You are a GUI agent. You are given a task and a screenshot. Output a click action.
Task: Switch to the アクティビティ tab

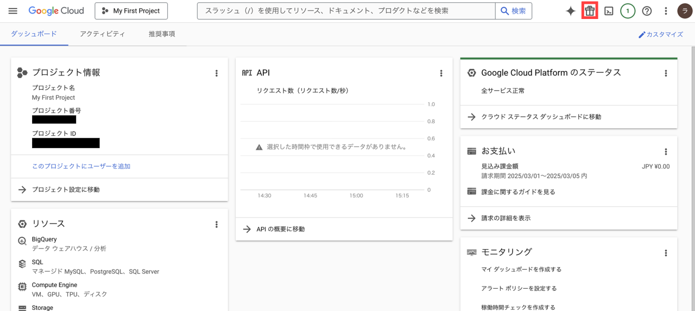click(x=102, y=34)
